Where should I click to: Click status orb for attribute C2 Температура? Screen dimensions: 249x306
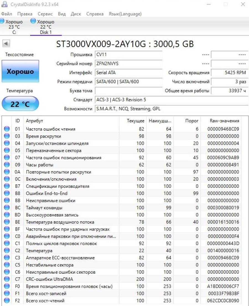point(7,250)
